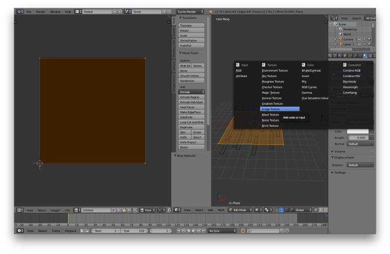Click the UV editor unlink image X icon
390x254 pixels.
[x=129, y=210]
